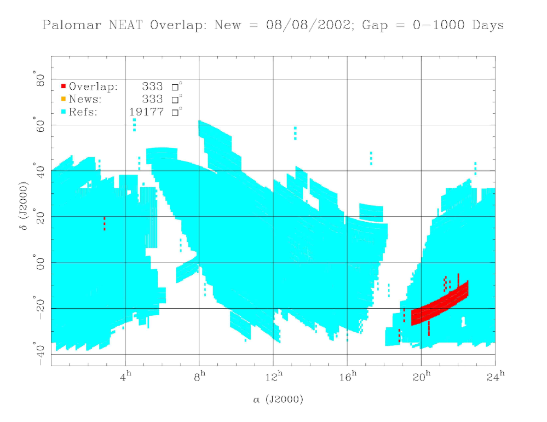
Task: Click the δ (J2000) y-axis label
Action: click(24, 206)
